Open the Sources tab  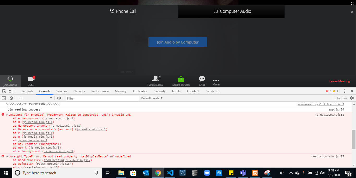(62, 91)
